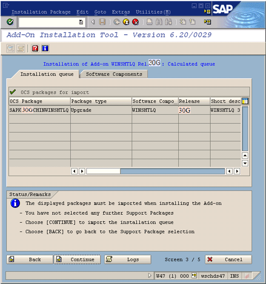Select the SAPK30GCHINWINSHTLQ package cell
Viewport: 266px width, 284px height.
(40, 110)
